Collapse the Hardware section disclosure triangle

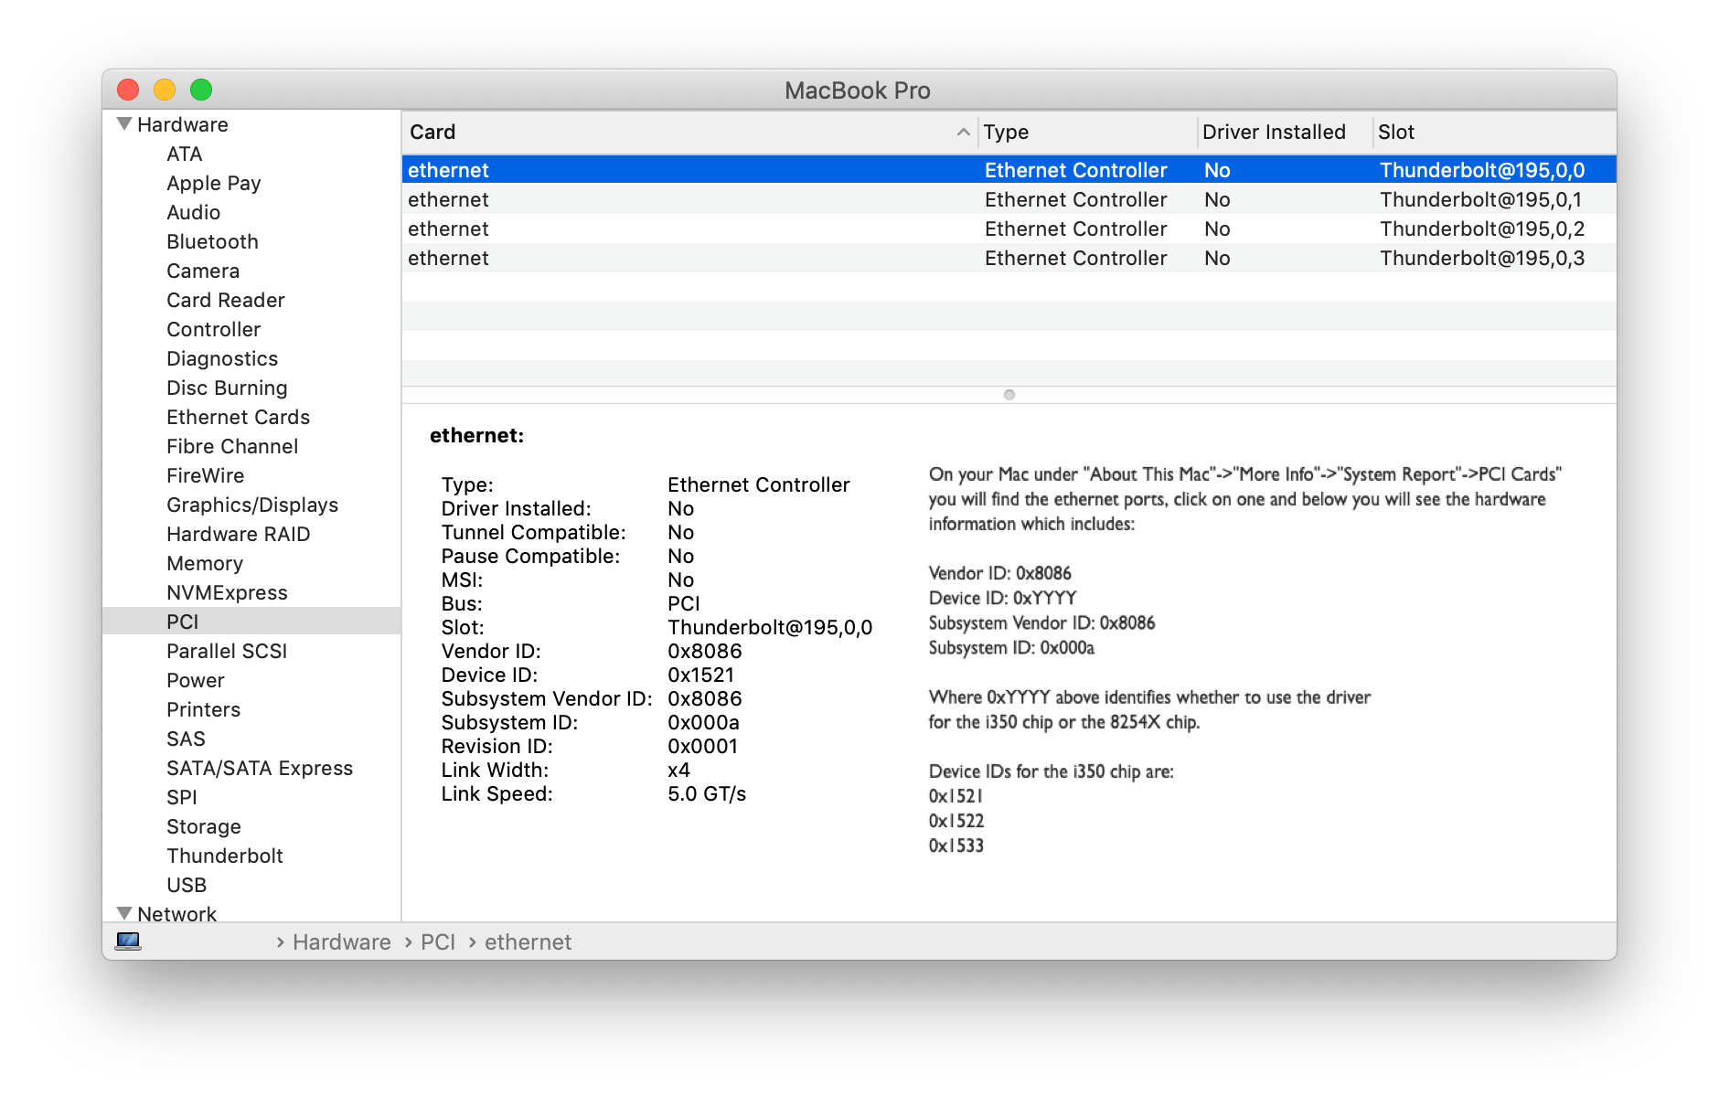124,124
